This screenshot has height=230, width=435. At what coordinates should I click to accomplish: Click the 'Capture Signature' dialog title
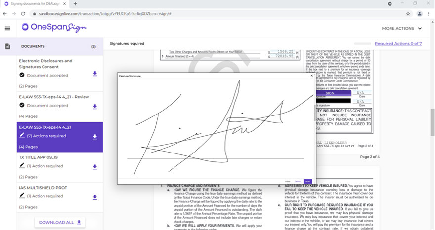[130, 76]
